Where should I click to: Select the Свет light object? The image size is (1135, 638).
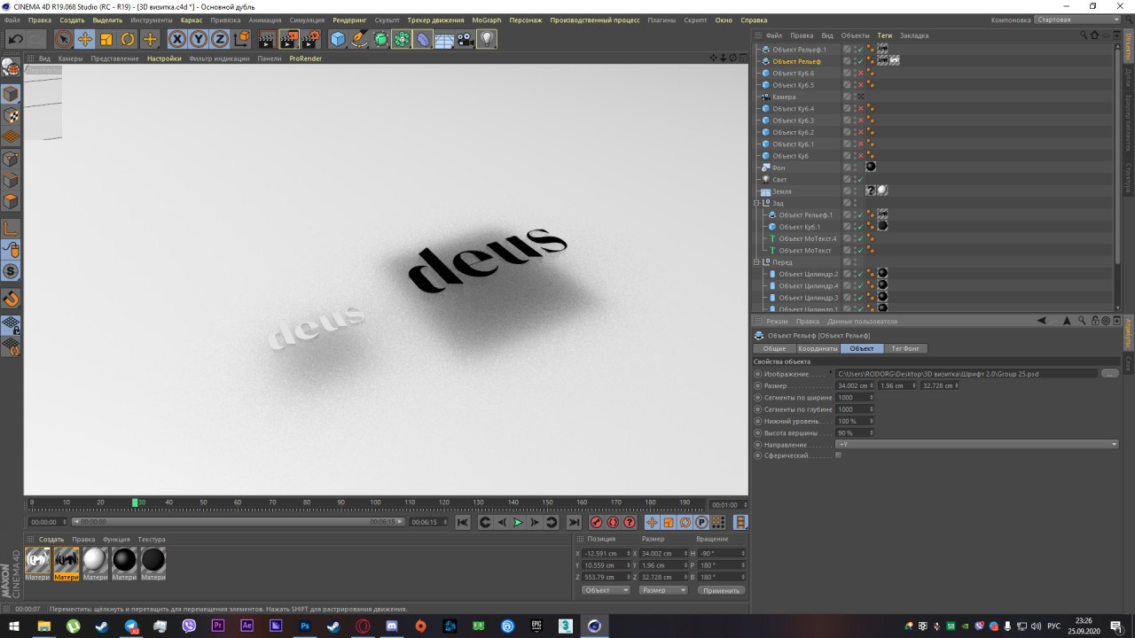(779, 179)
